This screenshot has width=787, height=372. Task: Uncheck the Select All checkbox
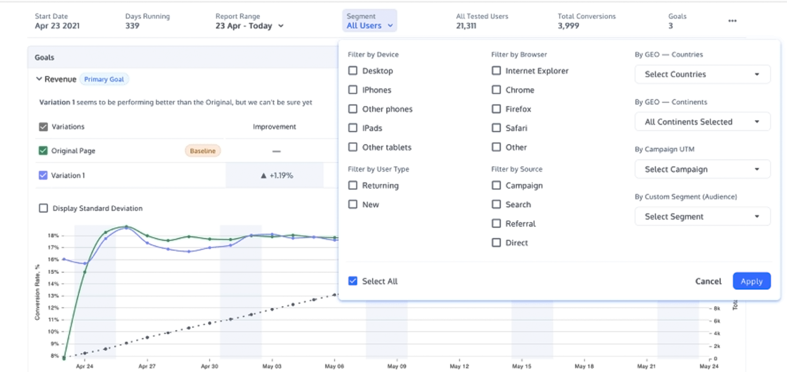[353, 281]
